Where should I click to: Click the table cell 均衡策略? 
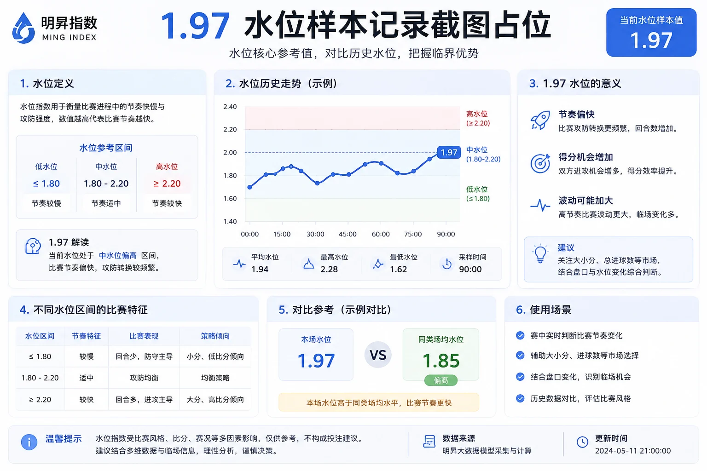click(215, 378)
